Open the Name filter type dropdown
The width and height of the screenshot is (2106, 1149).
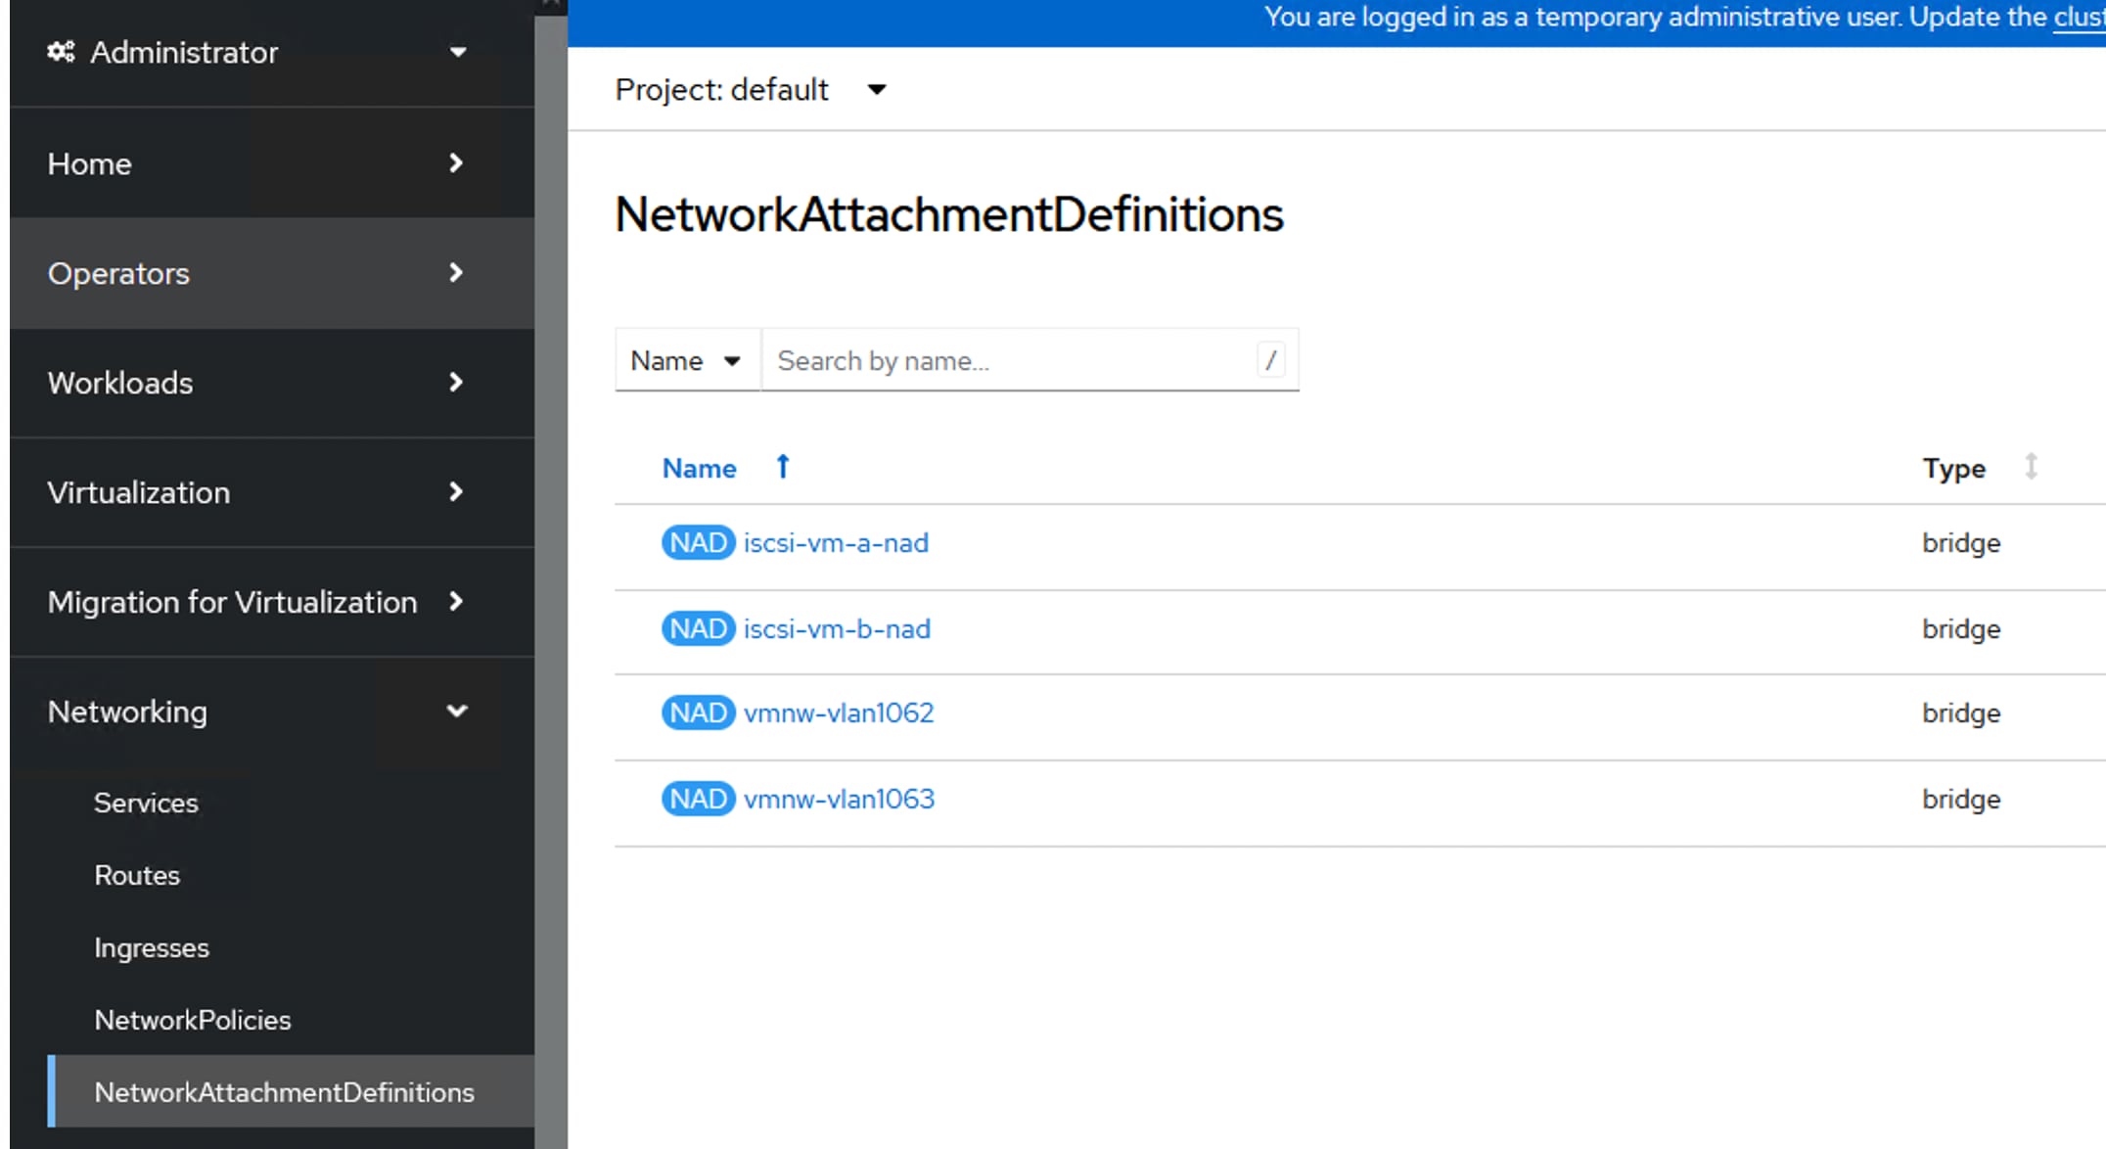pos(685,361)
